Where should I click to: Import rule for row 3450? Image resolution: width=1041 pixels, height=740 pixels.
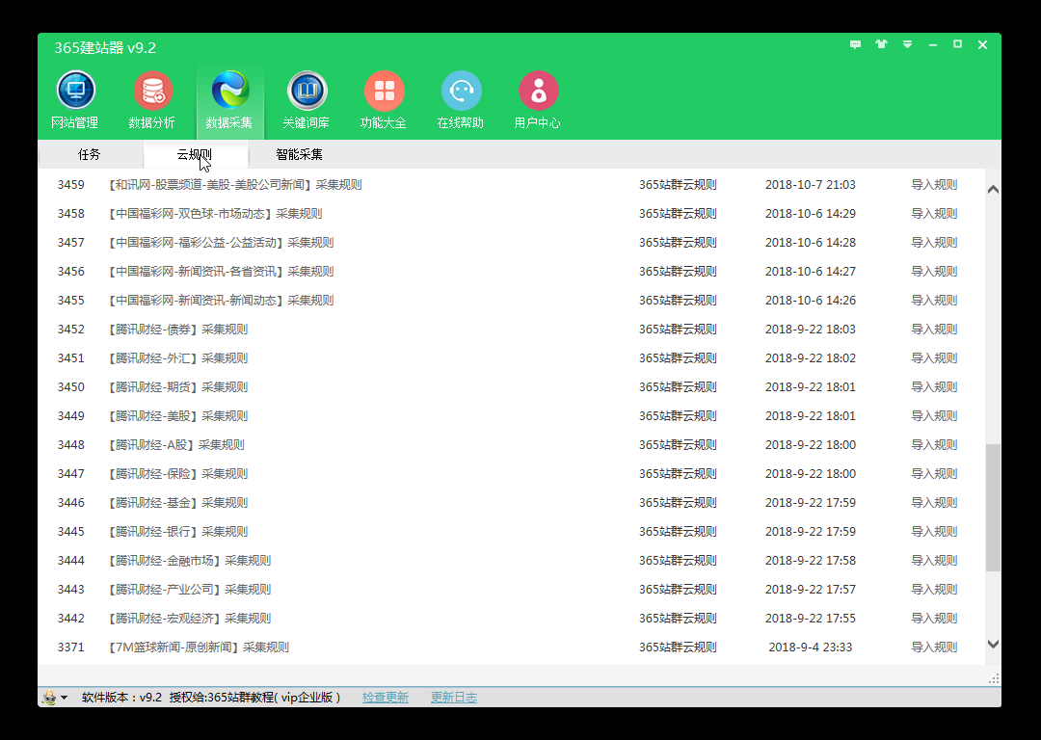pos(934,387)
